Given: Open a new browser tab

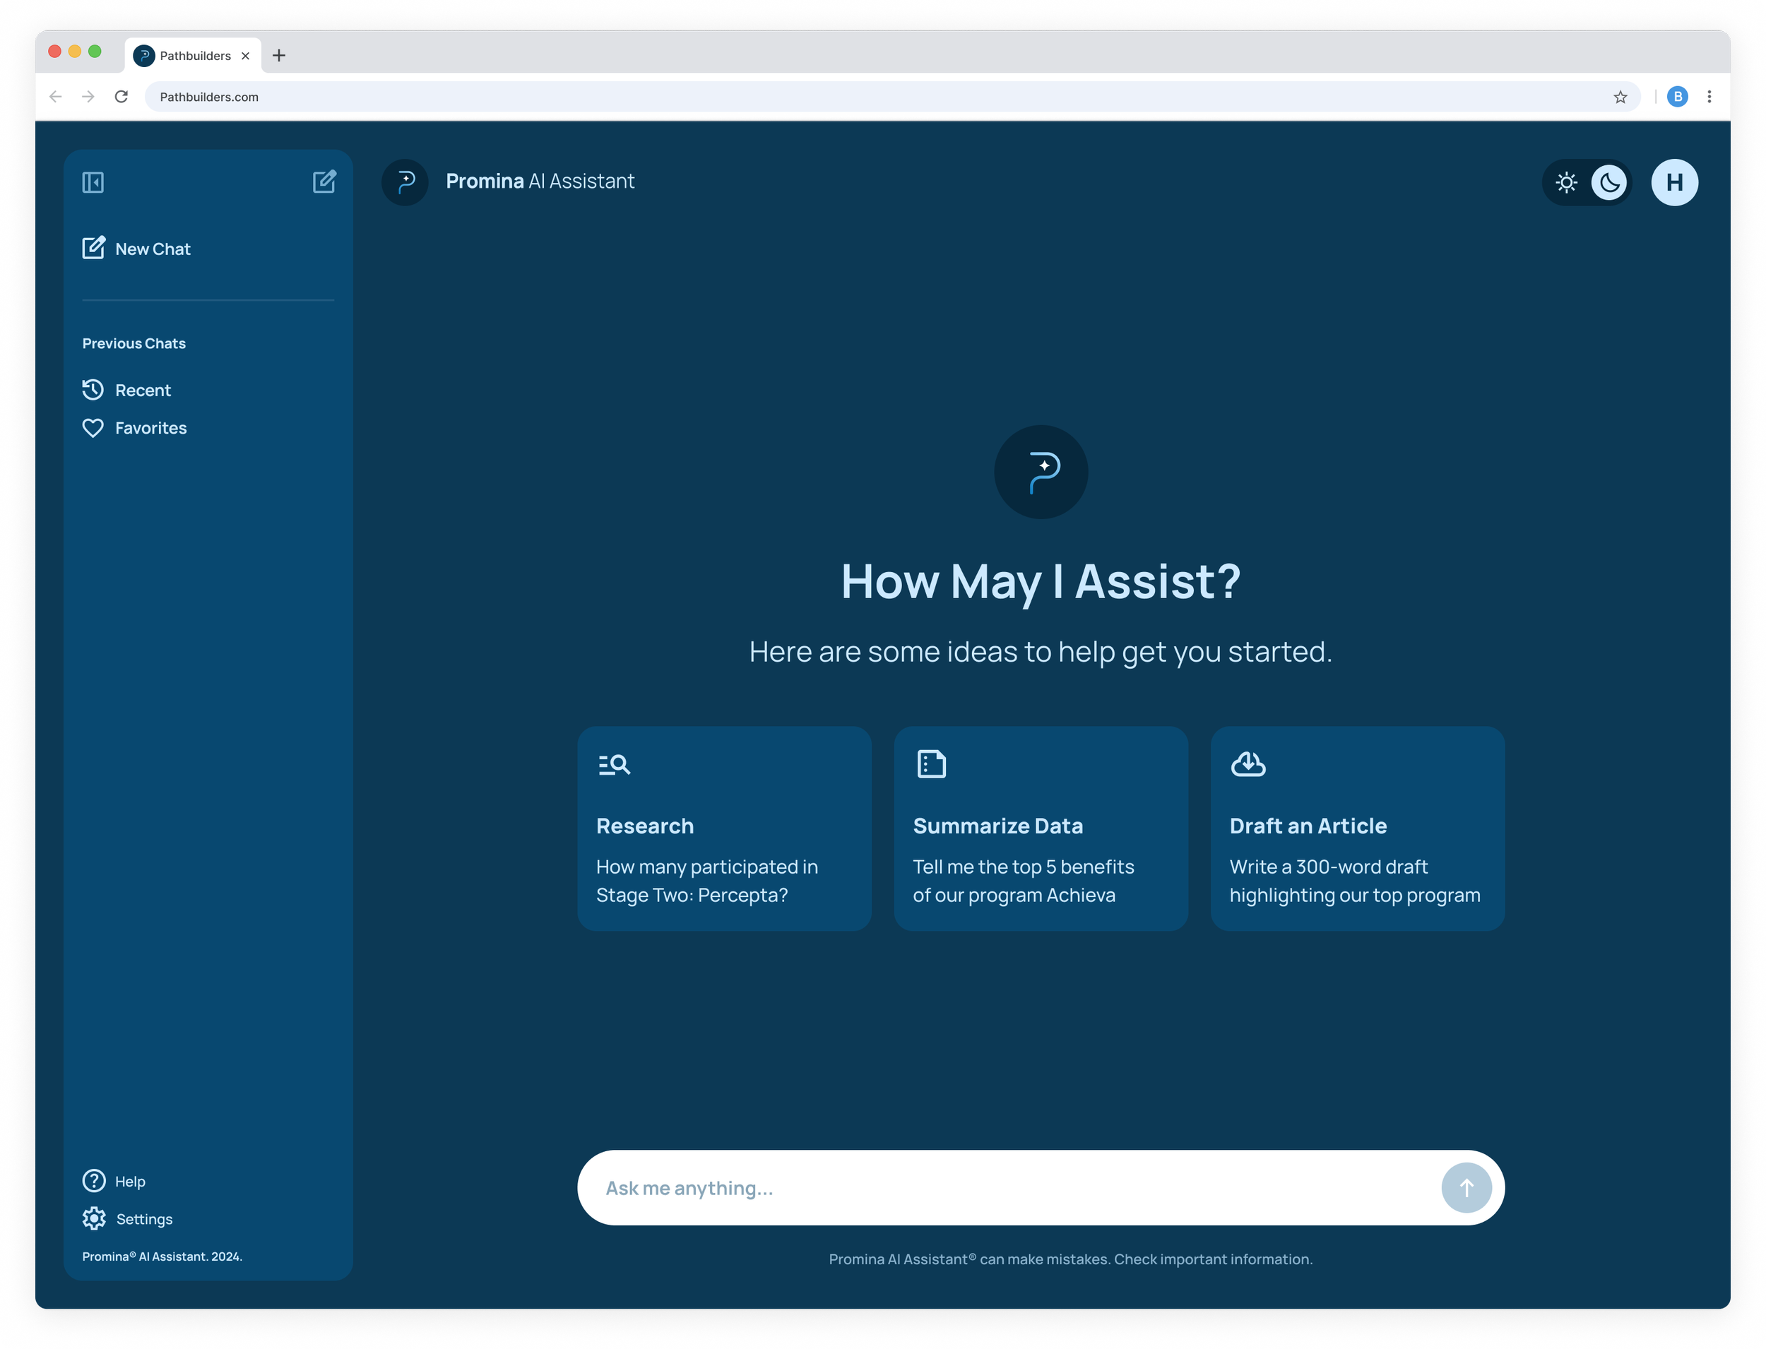Looking at the screenshot, I should coord(278,55).
